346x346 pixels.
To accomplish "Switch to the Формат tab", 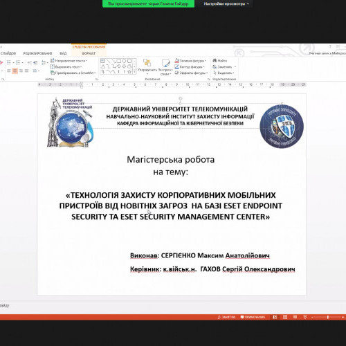I will [89, 53].
